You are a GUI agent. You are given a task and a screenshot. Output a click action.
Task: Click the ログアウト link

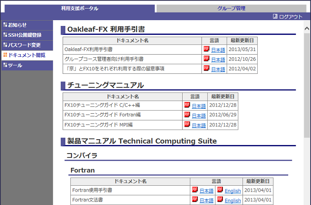[290, 17]
